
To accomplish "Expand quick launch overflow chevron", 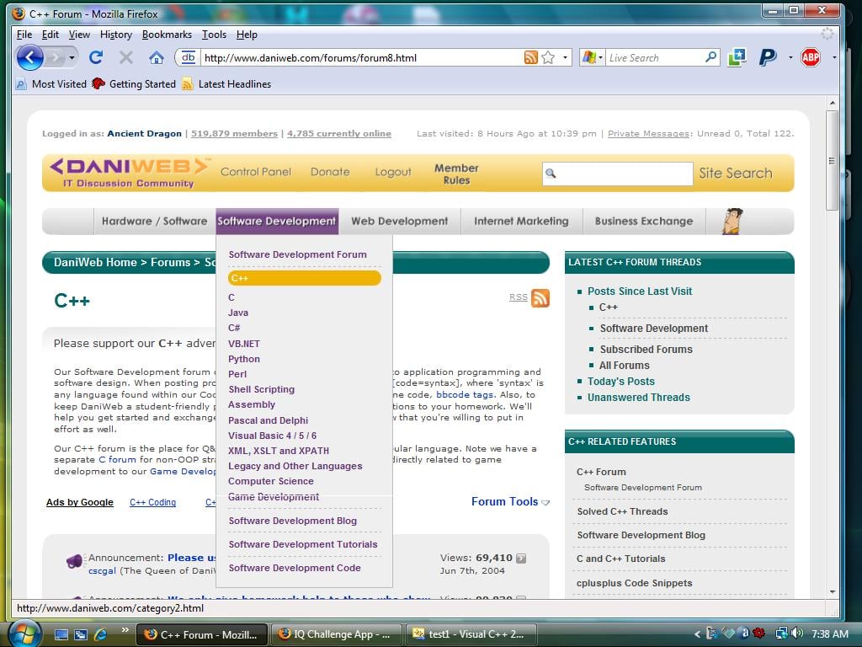I will pyautogui.click(x=125, y=630).
